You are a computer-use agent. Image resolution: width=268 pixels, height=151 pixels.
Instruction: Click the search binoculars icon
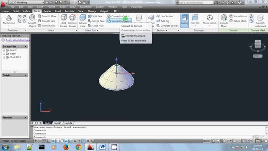coord(216,3)
